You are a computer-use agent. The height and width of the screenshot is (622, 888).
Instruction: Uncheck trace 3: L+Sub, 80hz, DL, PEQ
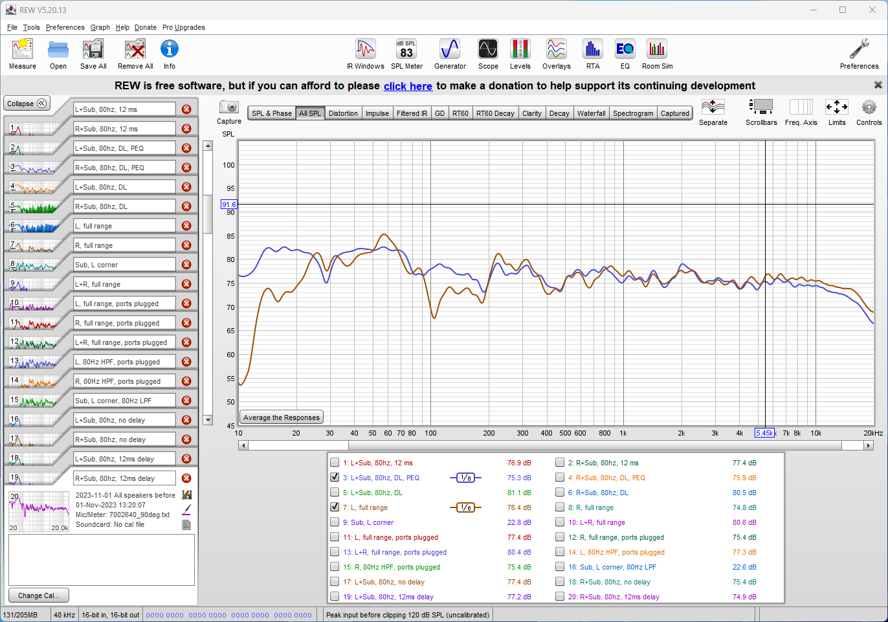pyautogui.click(x=335, y=478)
